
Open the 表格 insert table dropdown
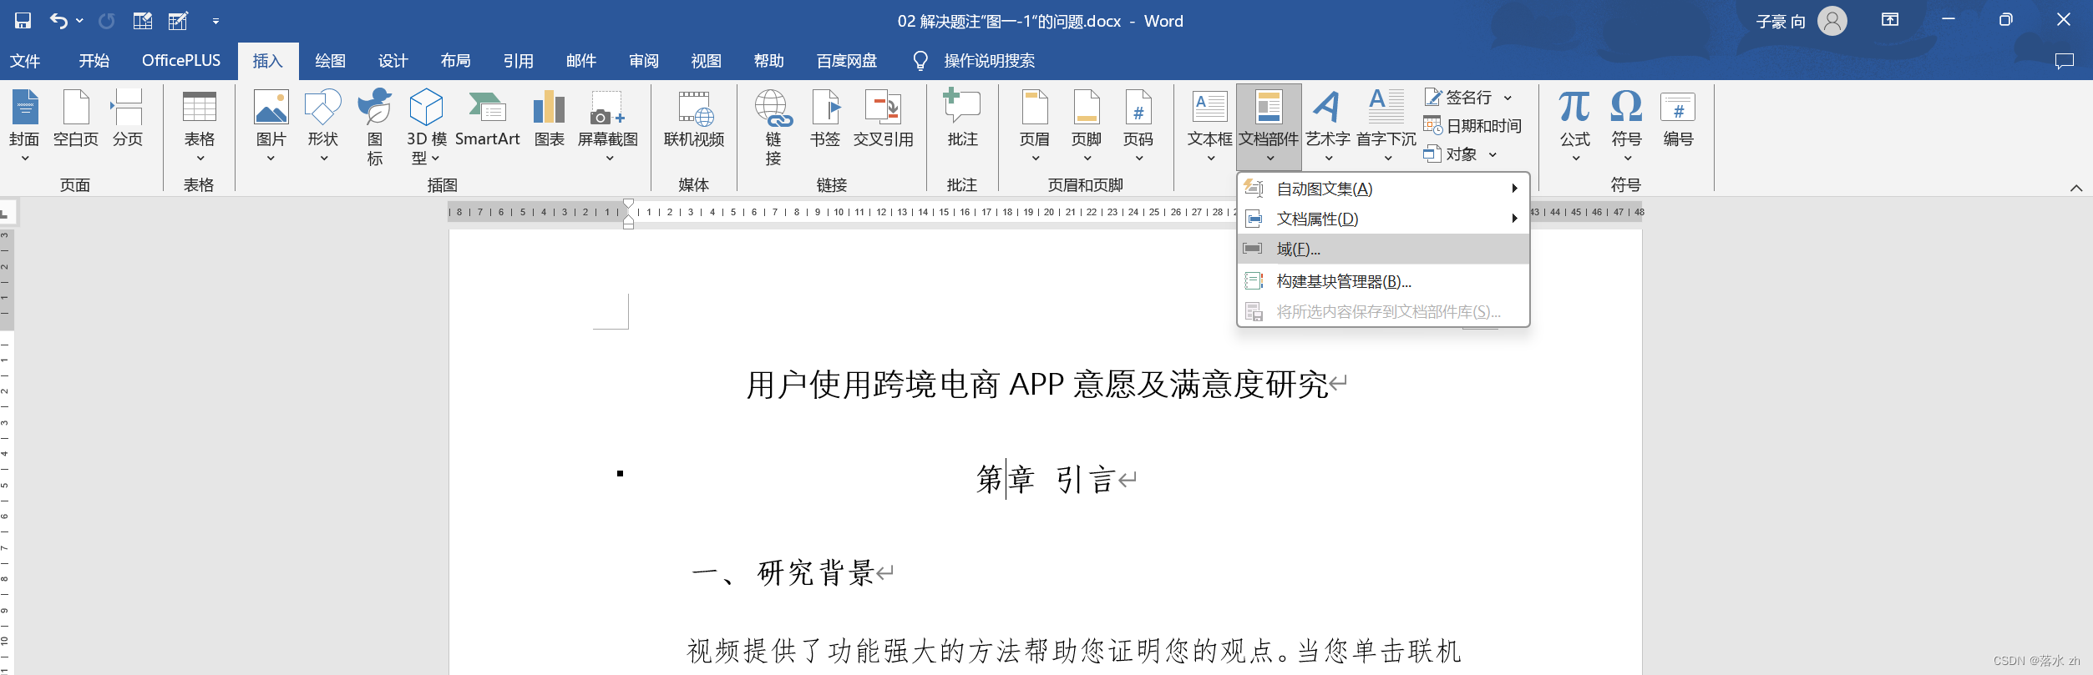tap(200, 125)
